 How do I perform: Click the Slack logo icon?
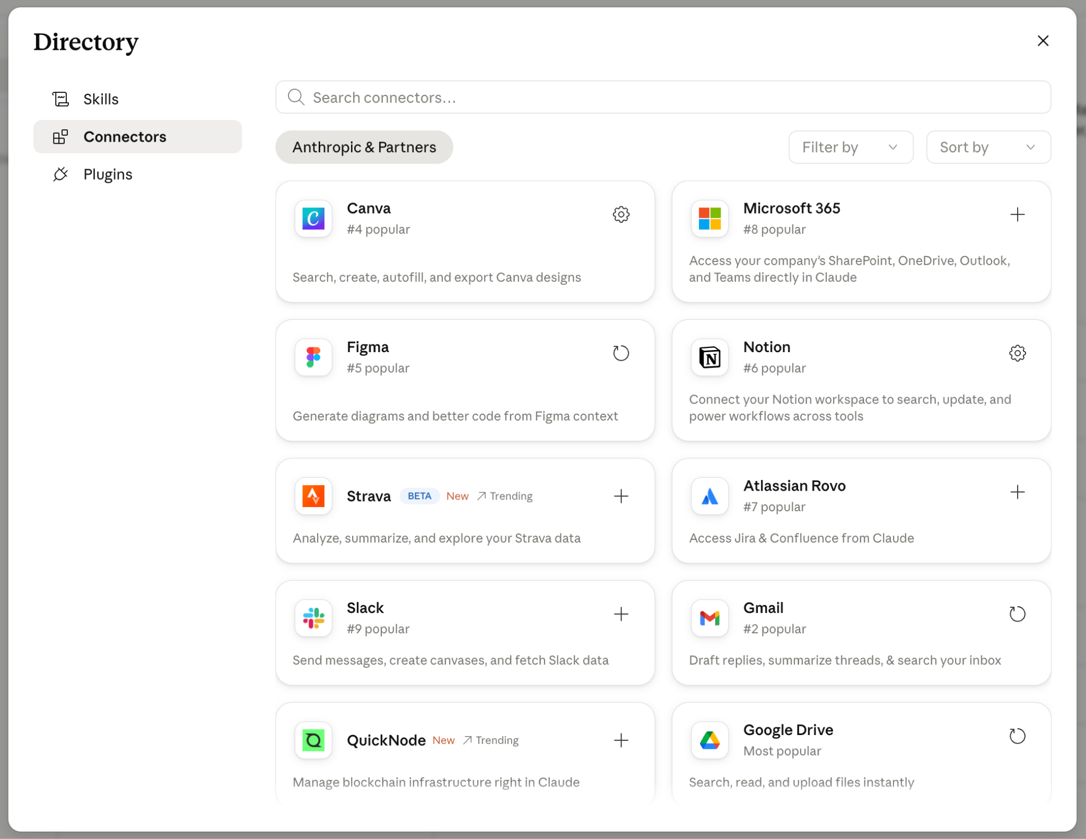(313, 618)
